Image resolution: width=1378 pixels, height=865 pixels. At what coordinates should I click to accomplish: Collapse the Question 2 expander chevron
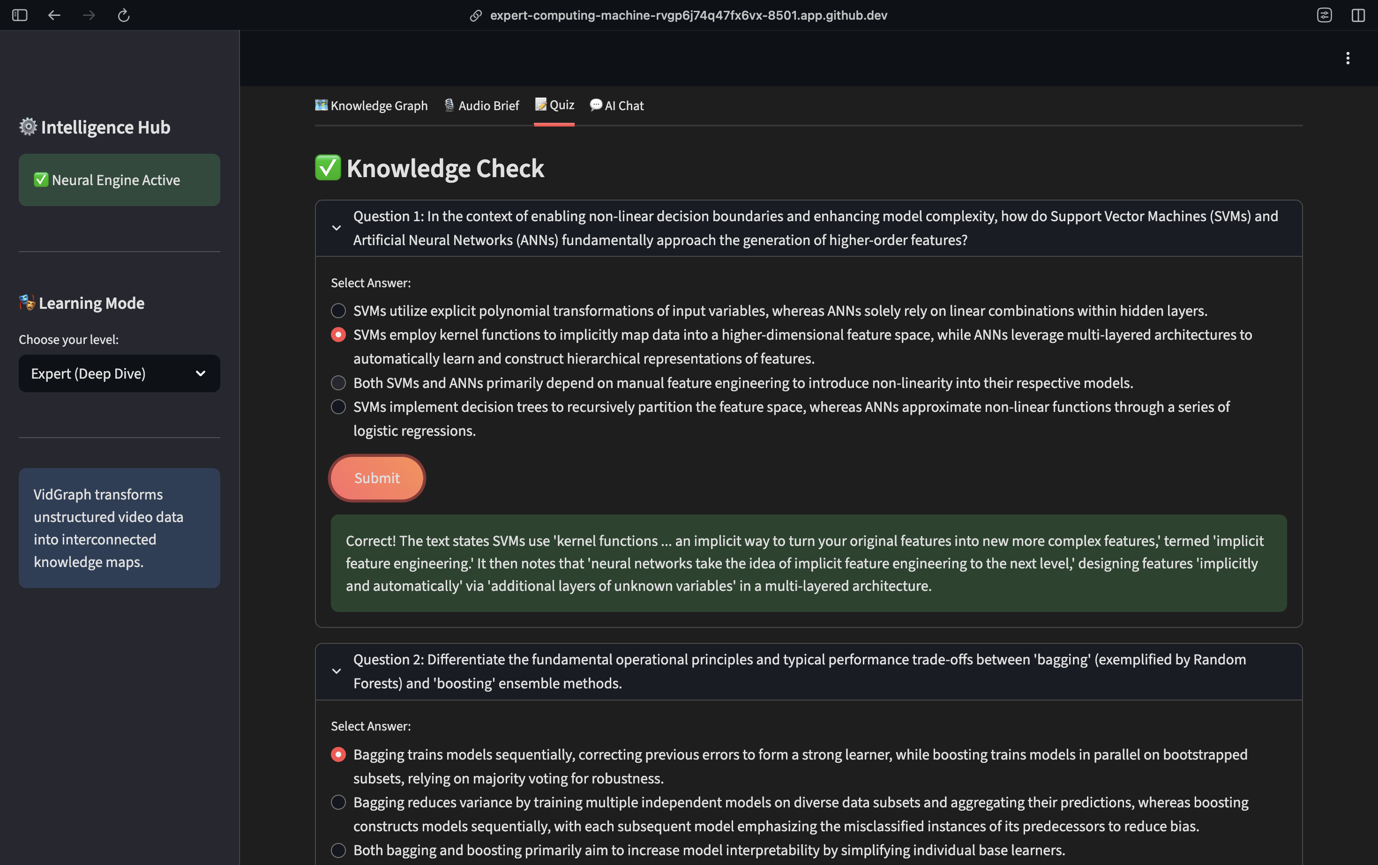click(337, 671)
